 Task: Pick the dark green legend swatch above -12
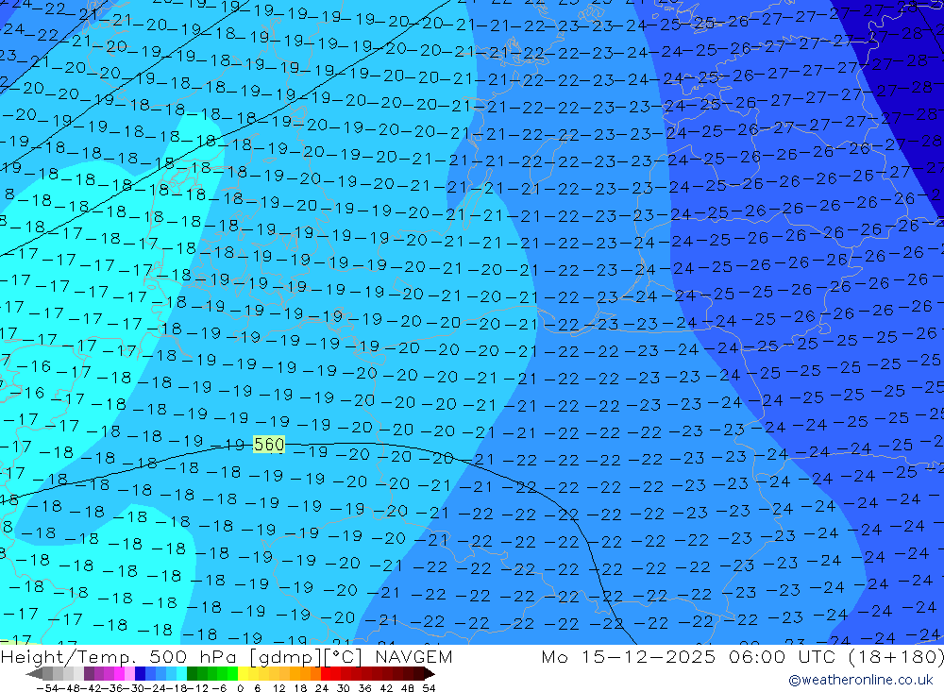(x=192, y=674)
